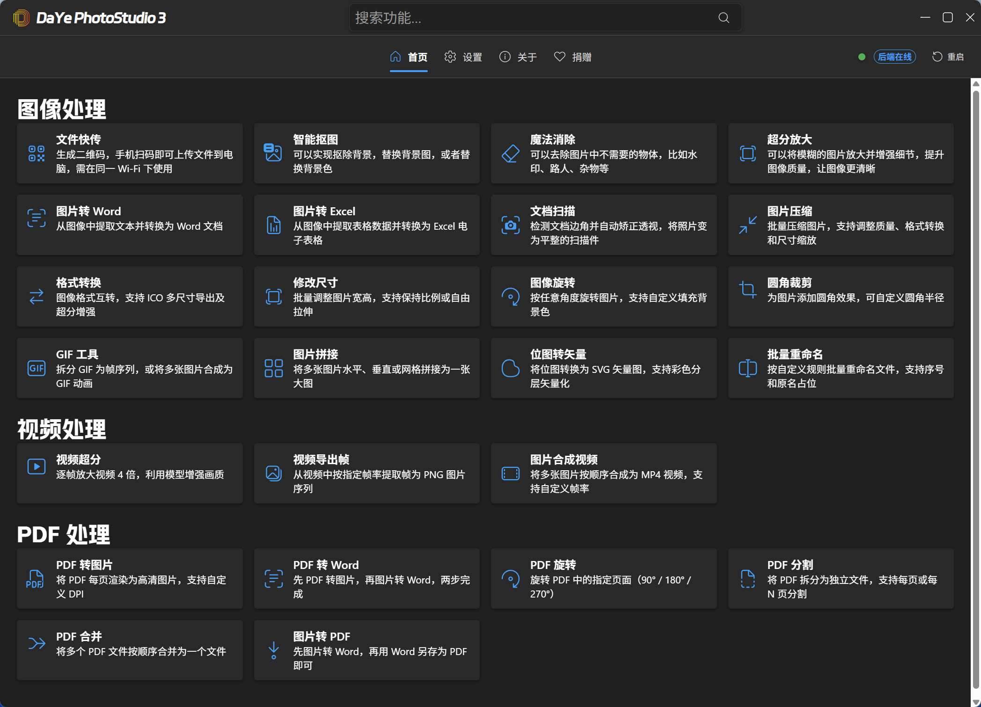The image size is (981, 707).
Task: Click the 超分放大 card description
Action: (855, 161)
